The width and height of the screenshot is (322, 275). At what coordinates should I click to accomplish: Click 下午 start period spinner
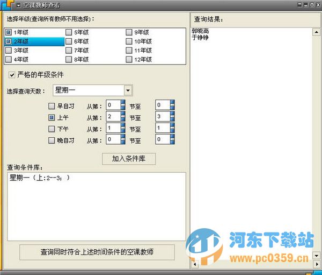(123, 128)
